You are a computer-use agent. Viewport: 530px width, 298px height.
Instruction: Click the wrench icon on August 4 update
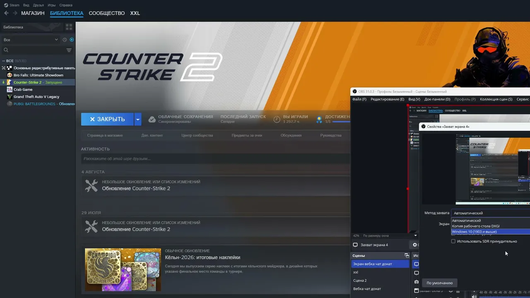[91, 185]
